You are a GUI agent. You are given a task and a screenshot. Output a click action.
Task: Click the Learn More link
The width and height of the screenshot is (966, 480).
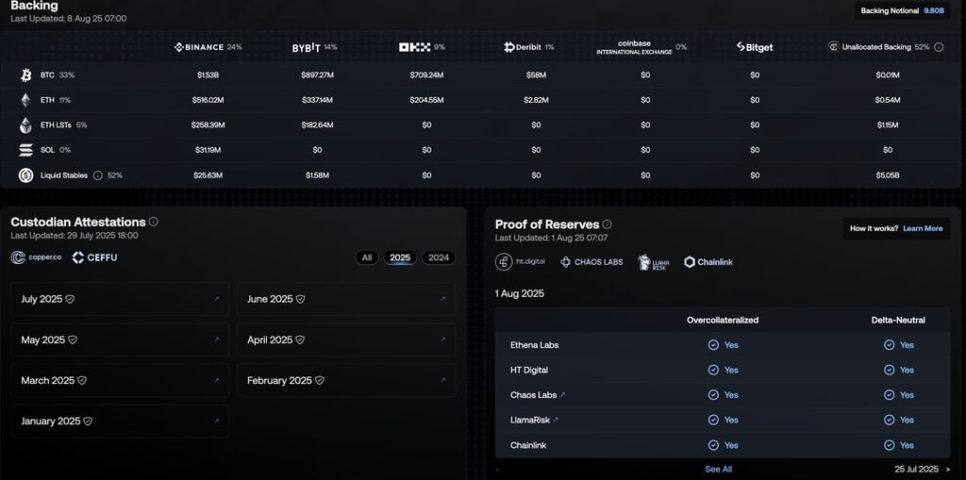(923, 228)
